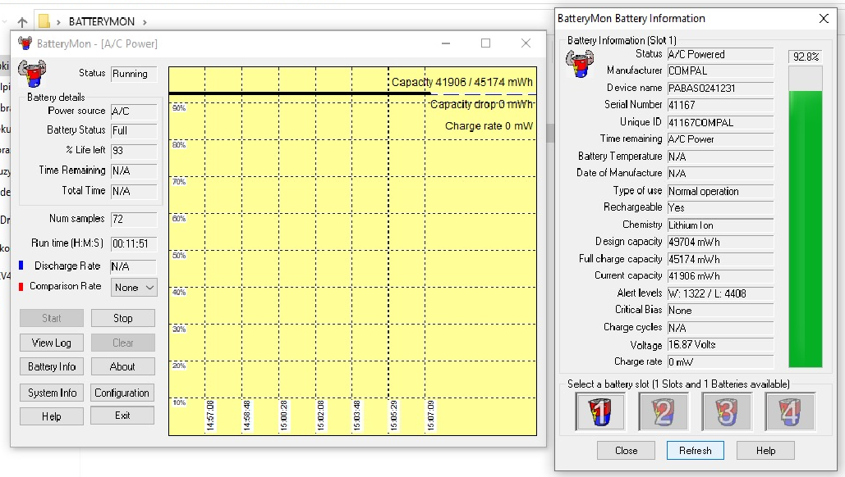Click Time remaining field A/C Power

pos(720,139)
